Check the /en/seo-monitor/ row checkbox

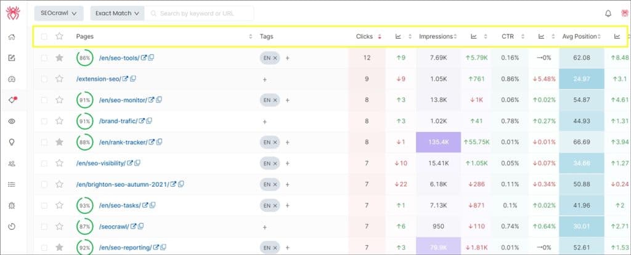[x=44, y=100]
